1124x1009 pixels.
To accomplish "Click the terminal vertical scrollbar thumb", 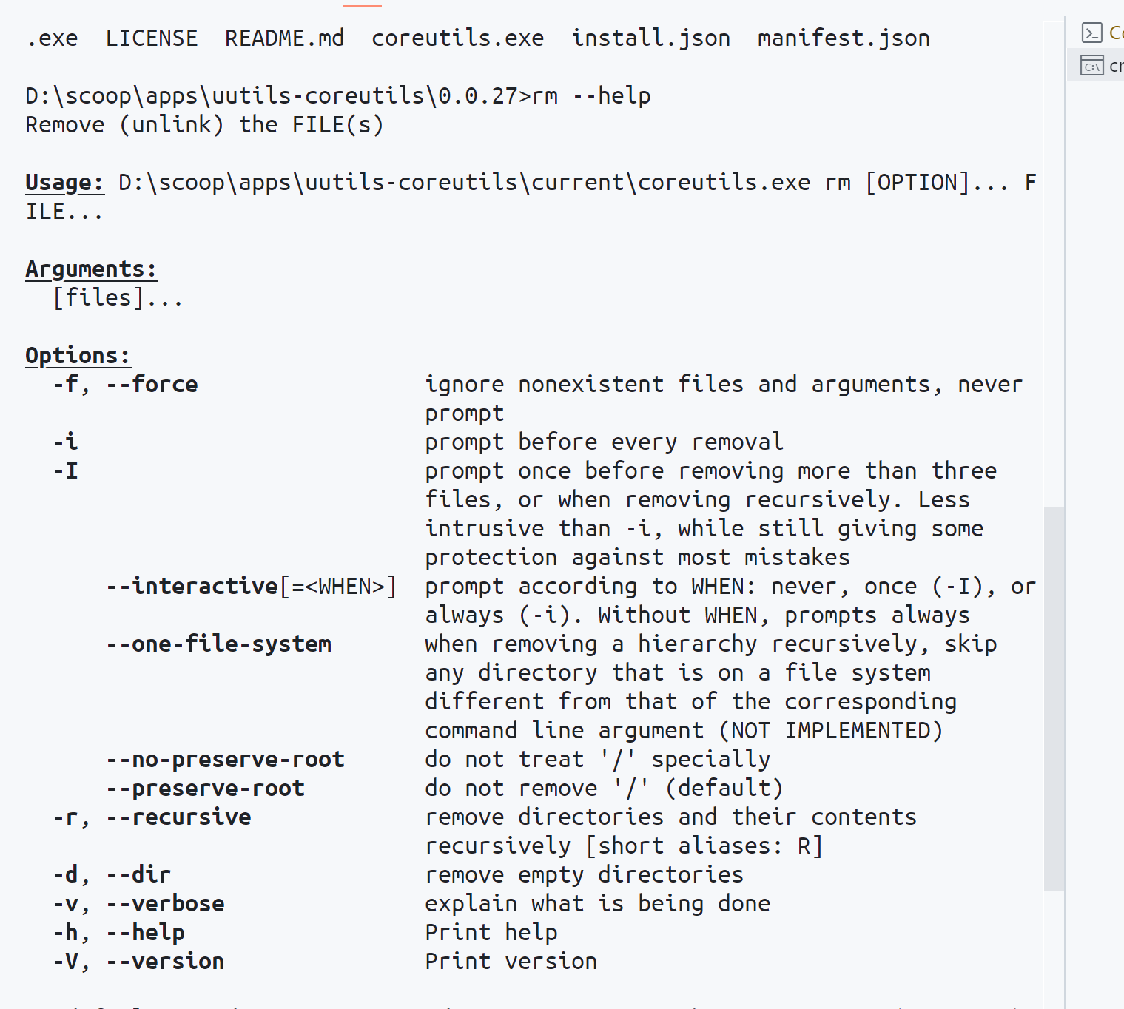I will tap(1054, 699).
